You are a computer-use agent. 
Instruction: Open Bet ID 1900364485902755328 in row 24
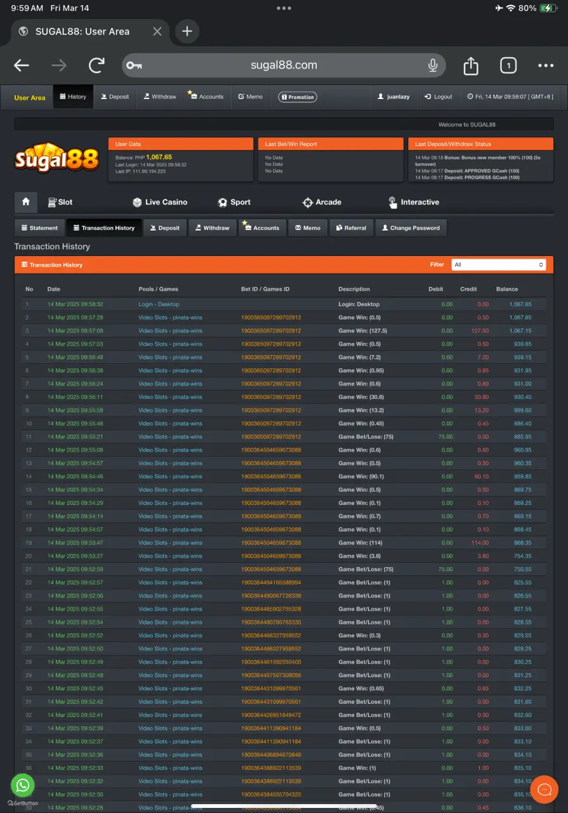(x=271, y=609)
